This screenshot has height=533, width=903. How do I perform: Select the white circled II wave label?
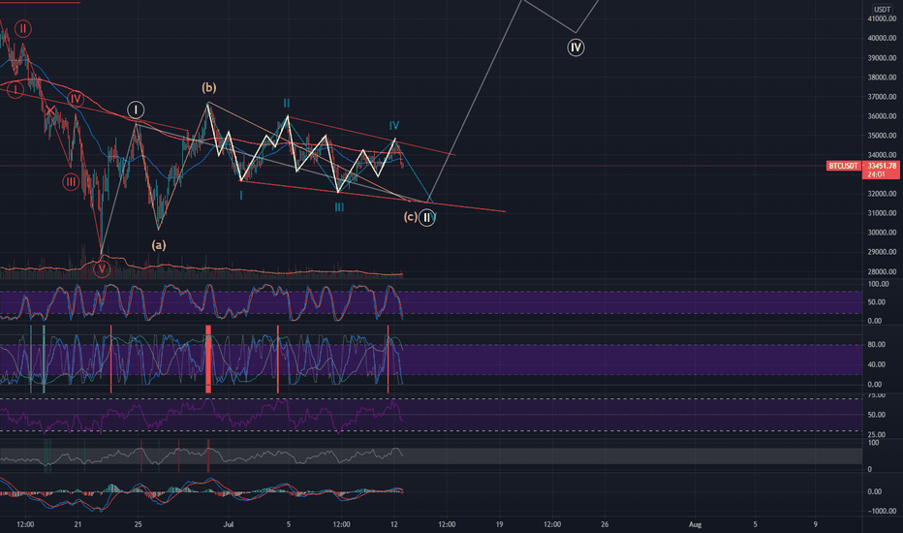click(x=426, y=218)
